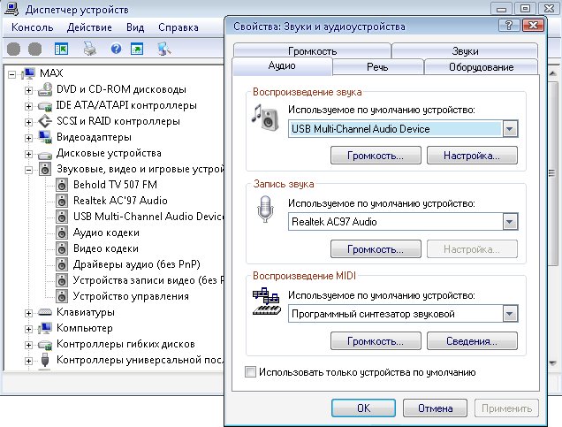Viewport: 562px width, 427px height.
Task: Collapse the Звуковые, видео и игровые устройства node
Action: coord(29,169)
